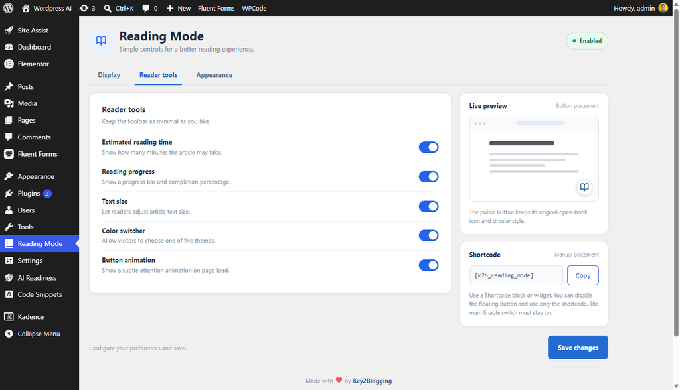Click the live preview page mockup
Image resolution: width=680 pixels, height=390 pixels.
pos(534,159)
